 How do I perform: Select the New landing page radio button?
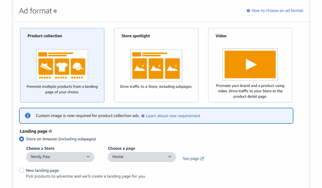point(22,170)
